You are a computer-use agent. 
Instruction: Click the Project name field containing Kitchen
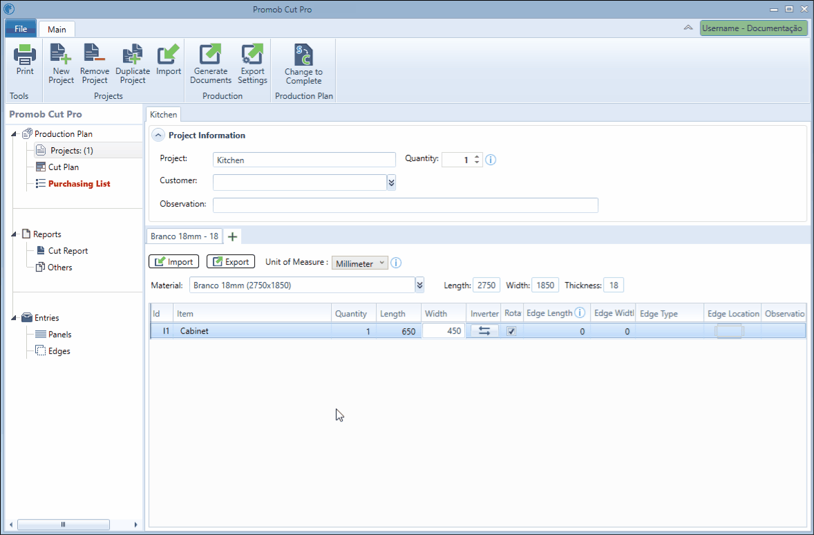coord(304,160)
